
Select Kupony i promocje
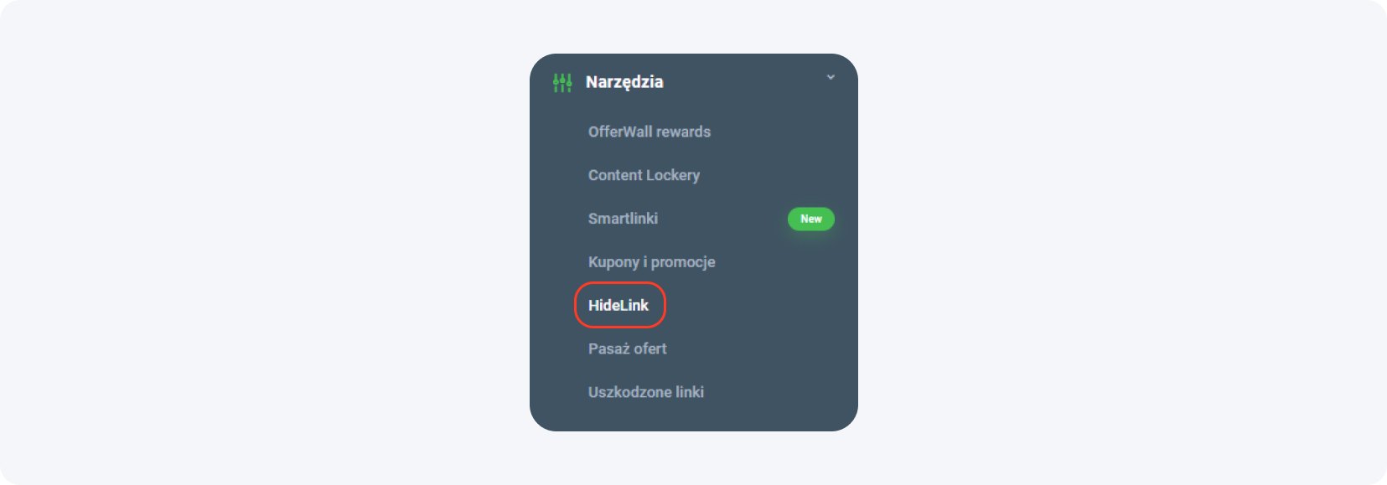pyautogui.click(x=651, y=262)
